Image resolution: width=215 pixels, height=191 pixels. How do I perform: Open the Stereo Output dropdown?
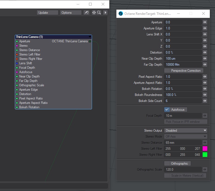tap(186, 130)
